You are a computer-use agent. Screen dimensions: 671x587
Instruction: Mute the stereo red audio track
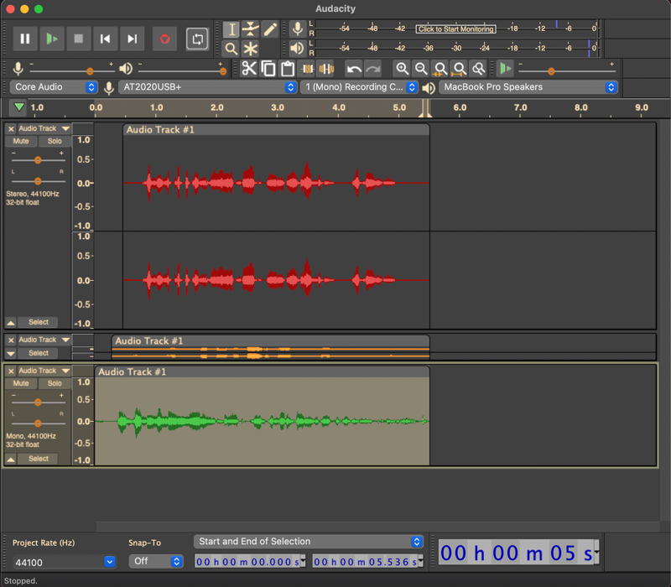[21, 141]
